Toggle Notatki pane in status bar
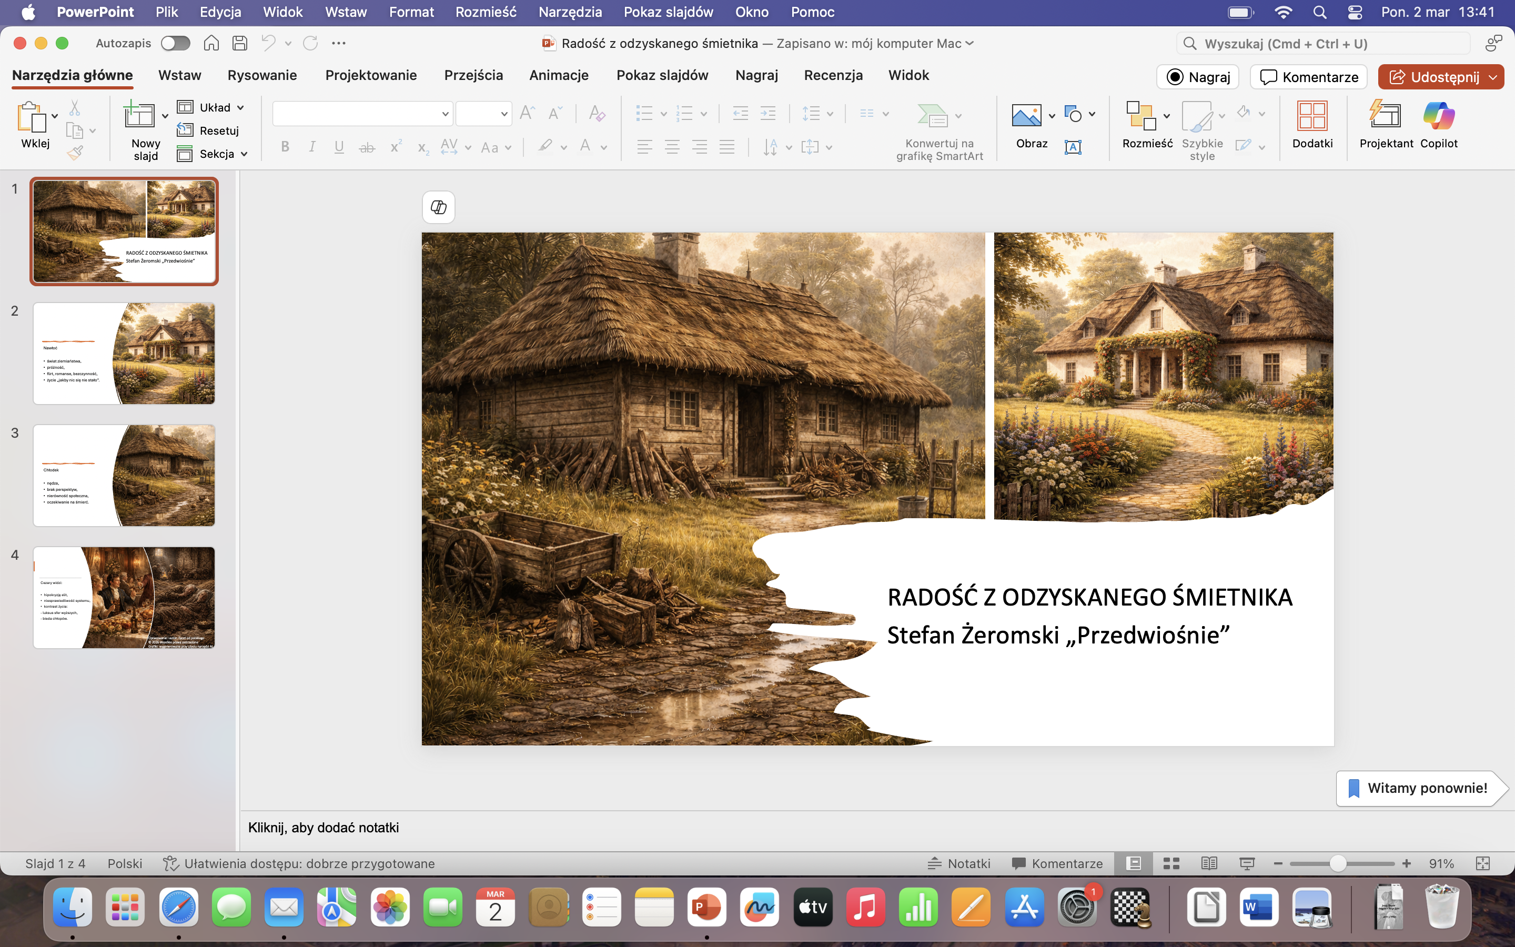Viewport: 1515px width, 947px height. click(x=959, y=864)
